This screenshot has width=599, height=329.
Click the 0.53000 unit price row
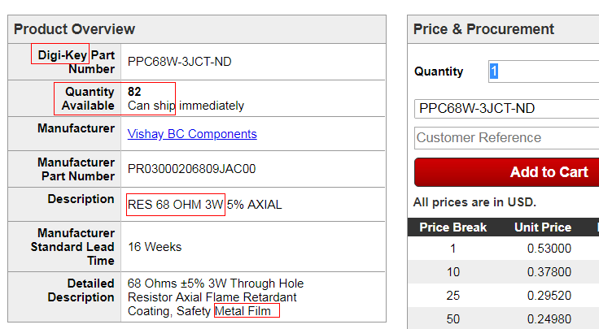click(504, 249)
